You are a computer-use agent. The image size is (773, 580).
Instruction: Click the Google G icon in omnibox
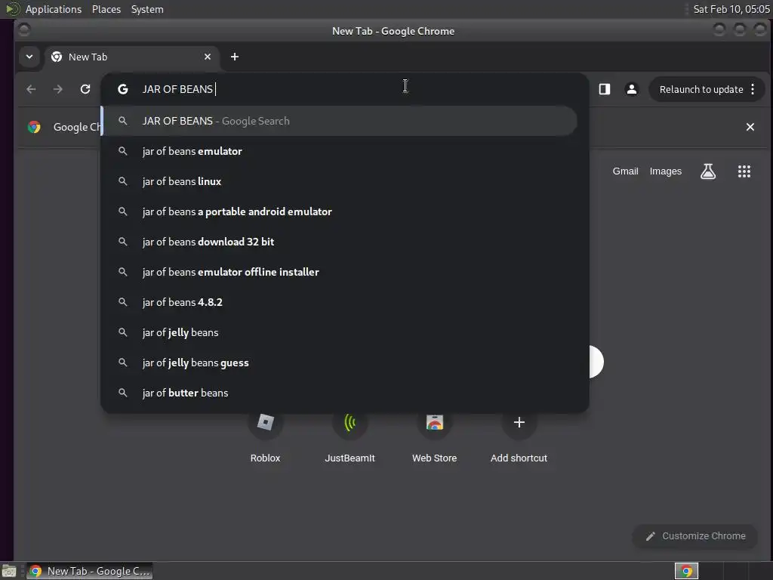tap(123, 89)
